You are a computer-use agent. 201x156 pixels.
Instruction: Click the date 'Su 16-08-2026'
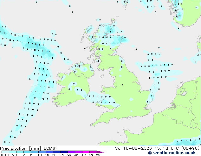click(x=133, y=148)
